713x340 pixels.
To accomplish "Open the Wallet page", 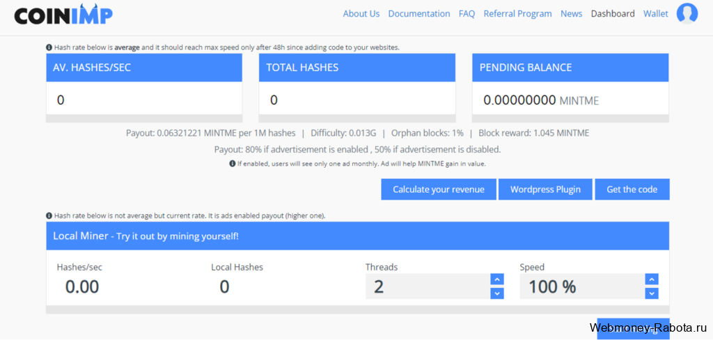I will (656, 14).
